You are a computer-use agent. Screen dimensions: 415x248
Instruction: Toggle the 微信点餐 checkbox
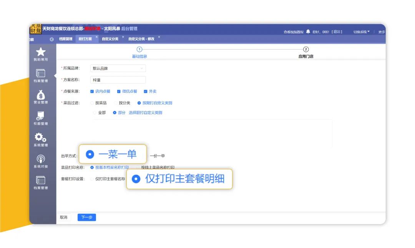tap(119, 91)
